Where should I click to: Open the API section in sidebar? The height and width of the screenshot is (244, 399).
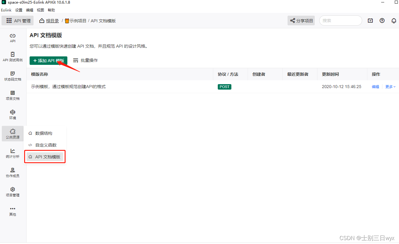coord(13,38)
